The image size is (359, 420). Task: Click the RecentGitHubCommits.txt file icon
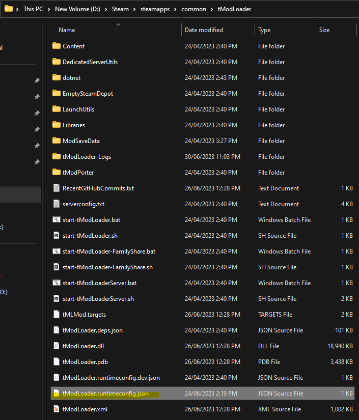point(56,188)
